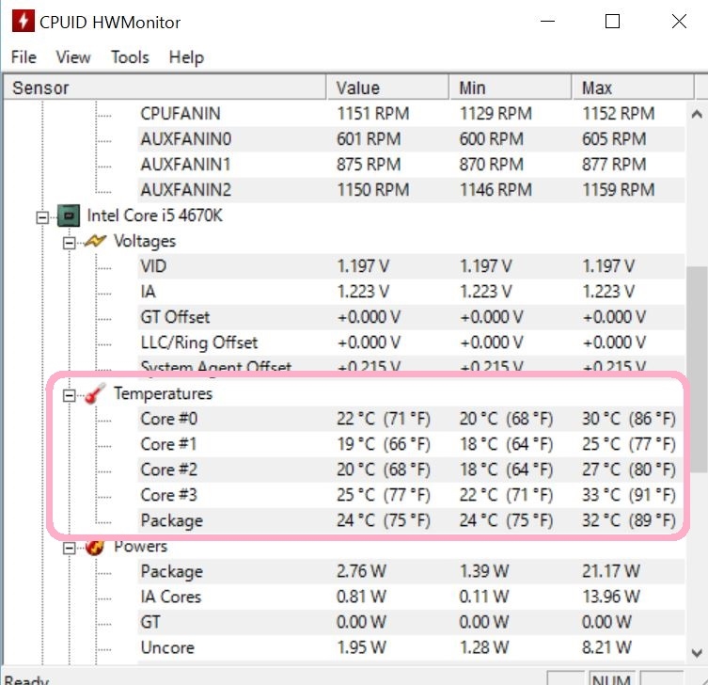The width and height of the screenshot is (708, 685).
Task: Select the AUXFANIN2 row
Action: tap(411, 190)
